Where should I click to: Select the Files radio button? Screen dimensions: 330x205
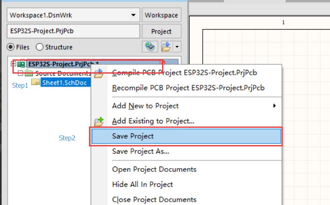[11, 47]
